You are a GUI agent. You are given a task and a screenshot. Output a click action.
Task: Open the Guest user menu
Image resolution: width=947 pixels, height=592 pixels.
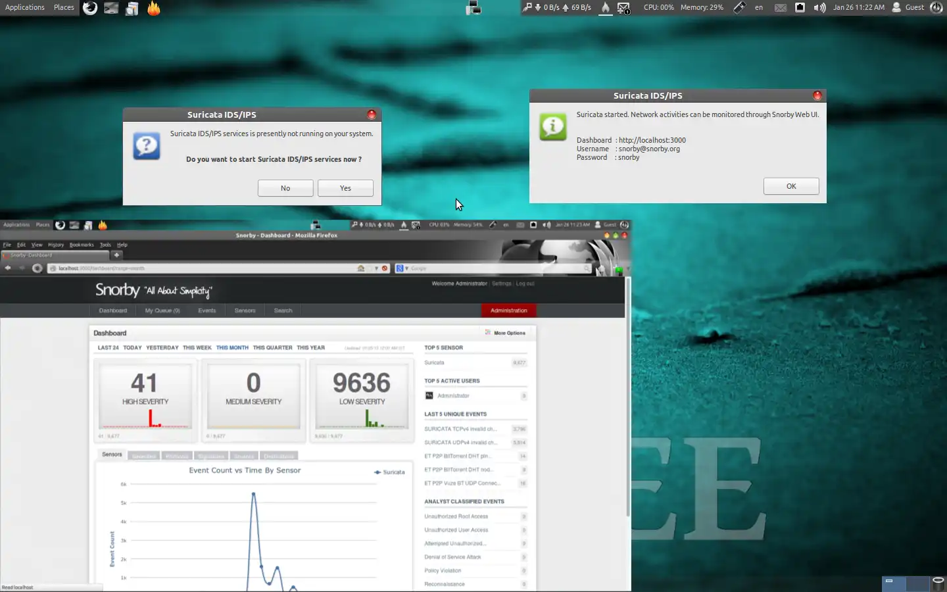pos(908,8)
